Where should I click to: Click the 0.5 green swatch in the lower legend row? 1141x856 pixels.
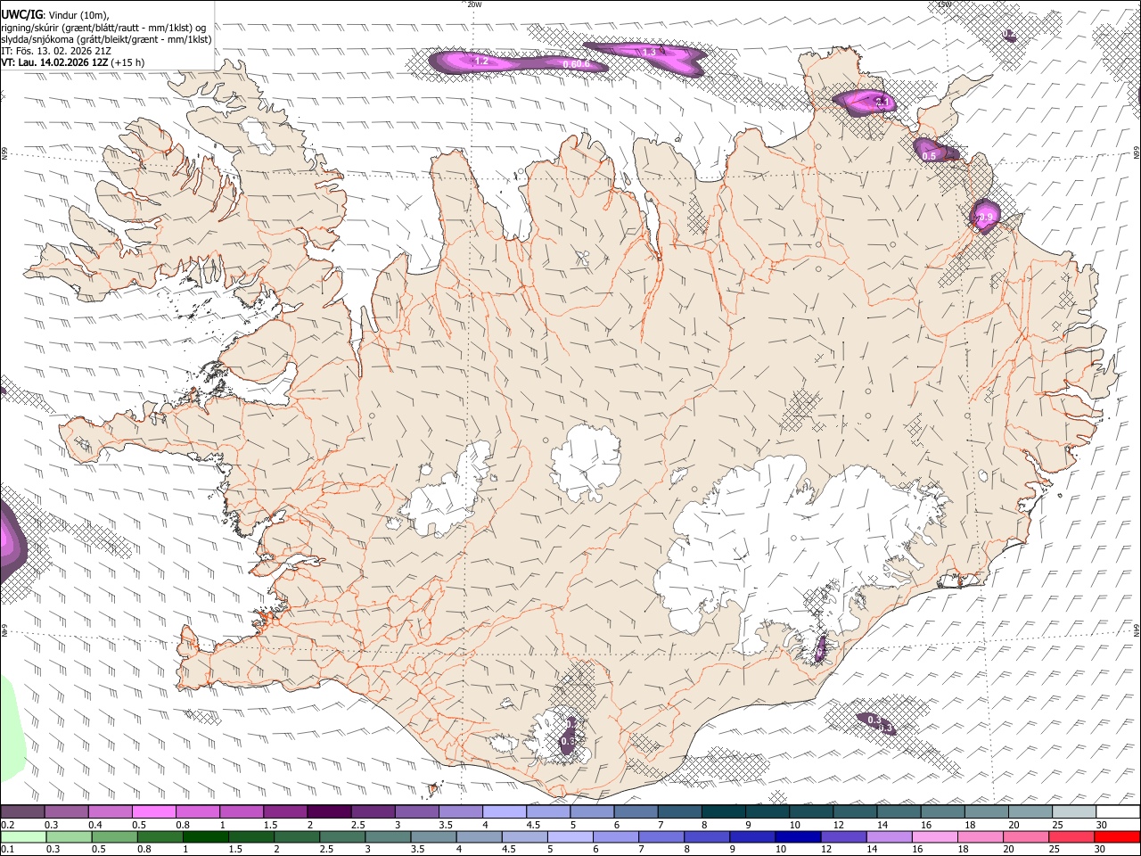[x=114, y=836]
